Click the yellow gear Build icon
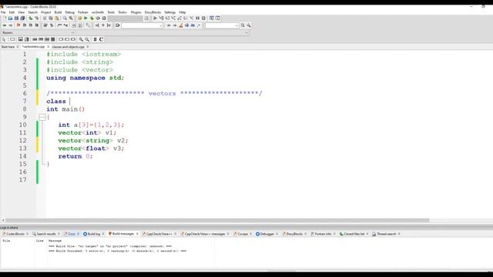The image size is (493, 277). (x=79, y=18)
